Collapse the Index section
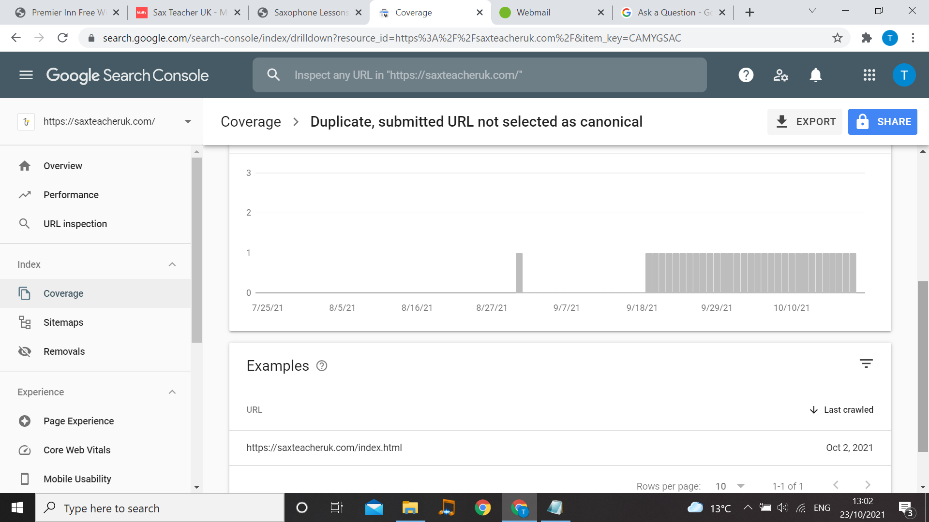The width and height of the screenshot is (929, 522). click(172, 264)
